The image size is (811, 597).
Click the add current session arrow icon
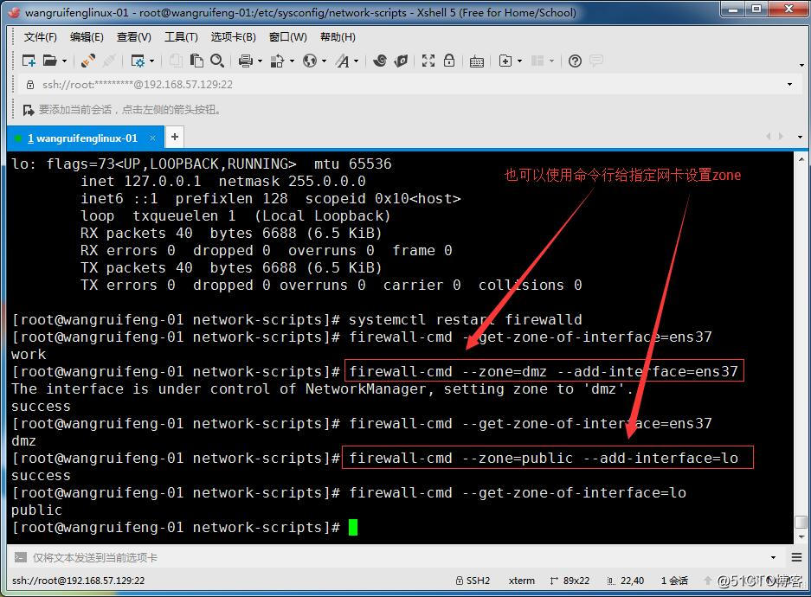pos(29,110)
